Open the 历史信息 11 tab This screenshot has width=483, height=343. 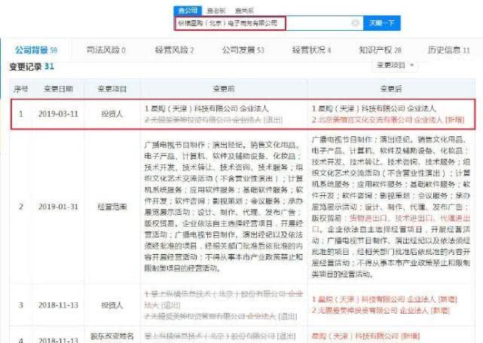[448, 50]
